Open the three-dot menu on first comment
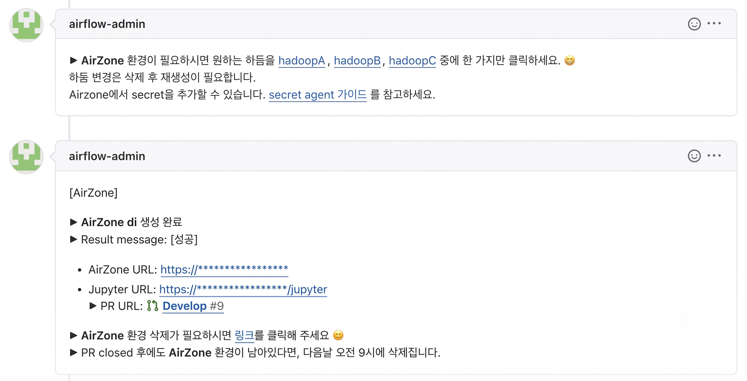The width and height of the screenshot is (747, 381). tap(714, 24)
